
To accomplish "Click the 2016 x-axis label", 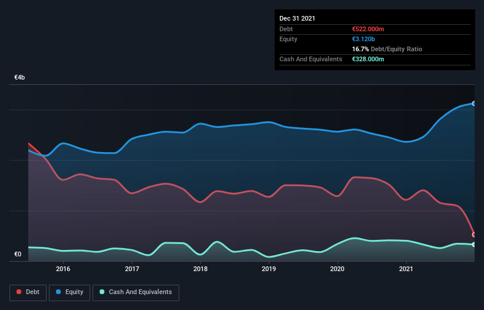I will pyautogui.click(x=63, y=269).
